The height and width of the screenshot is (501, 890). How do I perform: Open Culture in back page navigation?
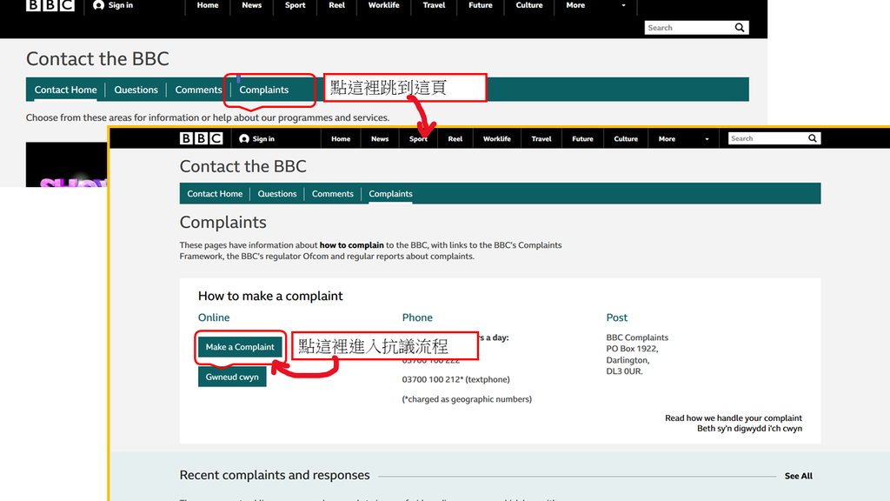coord(529,5)
